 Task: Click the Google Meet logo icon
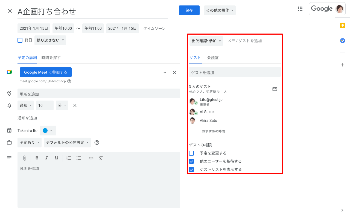tap(9, 72)
